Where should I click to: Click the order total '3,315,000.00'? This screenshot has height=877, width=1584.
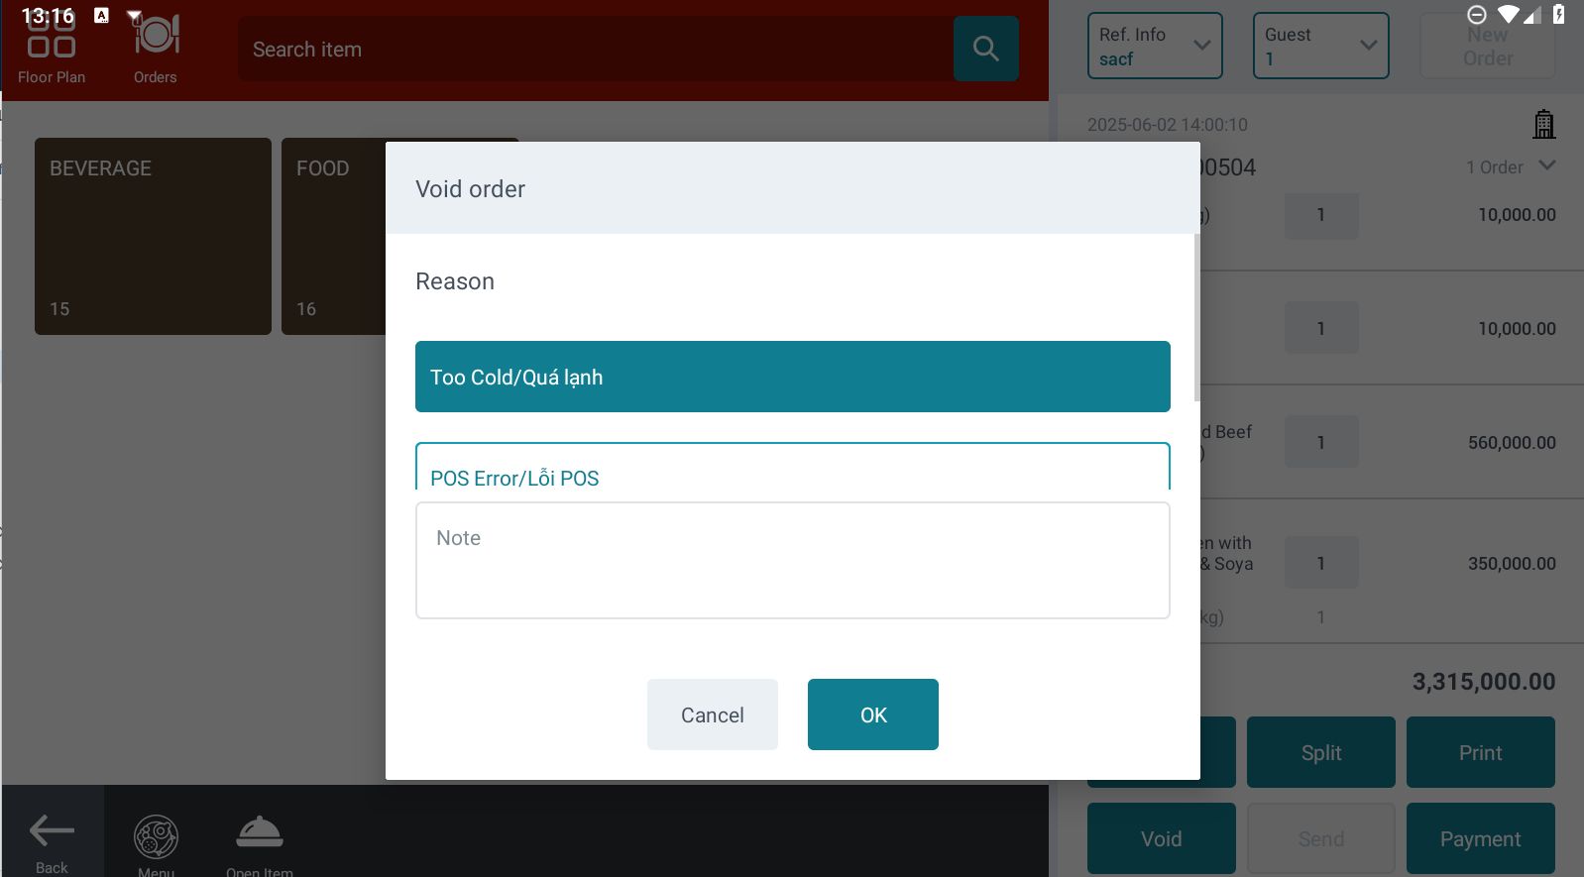tap(1484, 682)
